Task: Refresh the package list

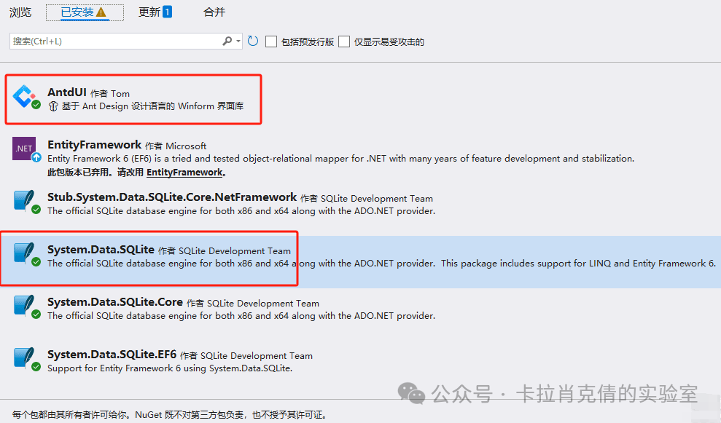Action: tap(253, 41)
